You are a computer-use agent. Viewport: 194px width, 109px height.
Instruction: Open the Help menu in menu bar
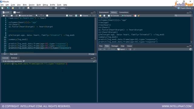tap(65, 5)
